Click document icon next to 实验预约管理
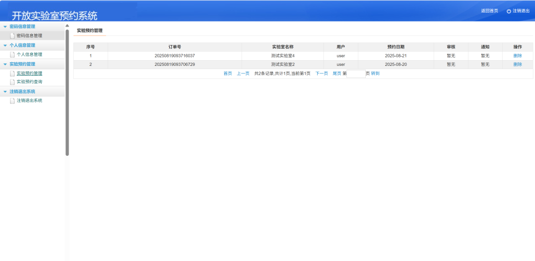The height and width of the screenshot is (261, 535). click(x=13, y=73)
